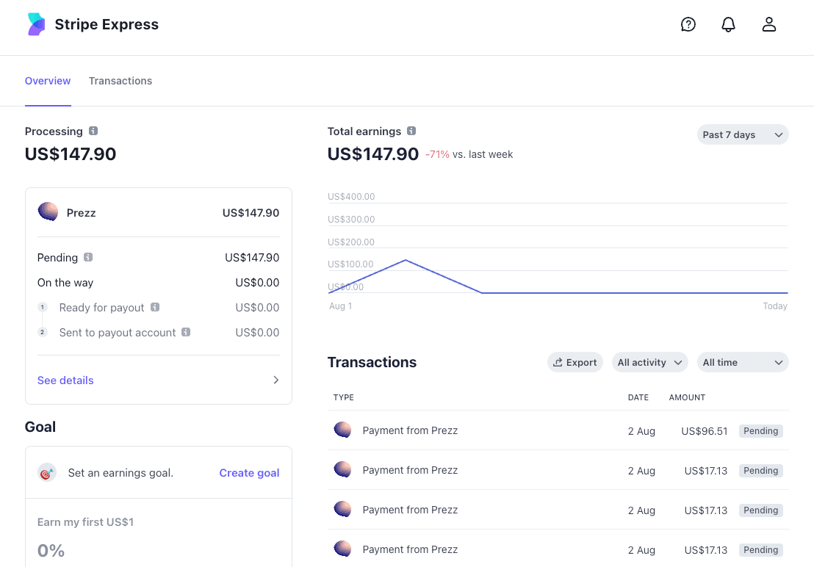This screenshot has height=567, width=814.
Task: Open the US$96.51 payment from Prezz
Action: (410, 430)
